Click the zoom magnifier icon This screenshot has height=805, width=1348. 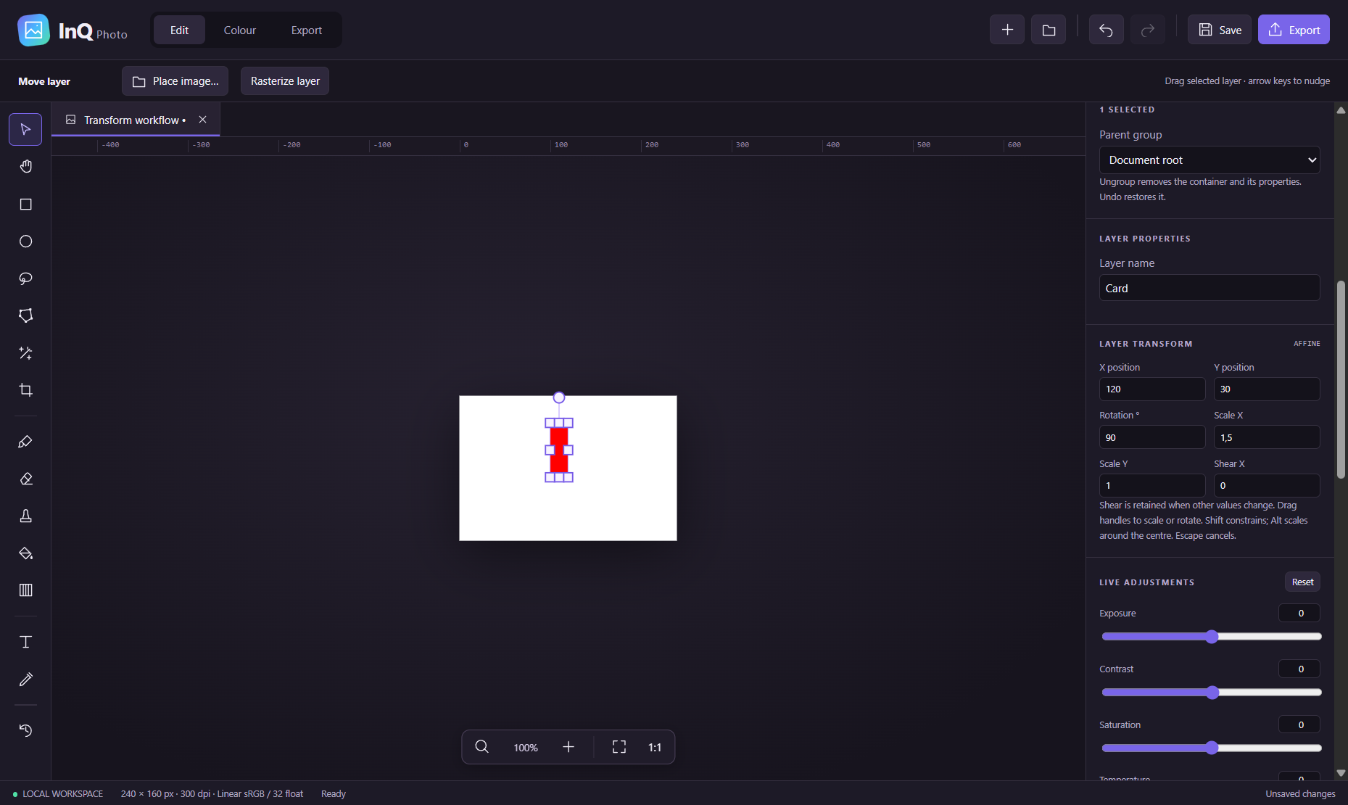(x=481, y=747)
